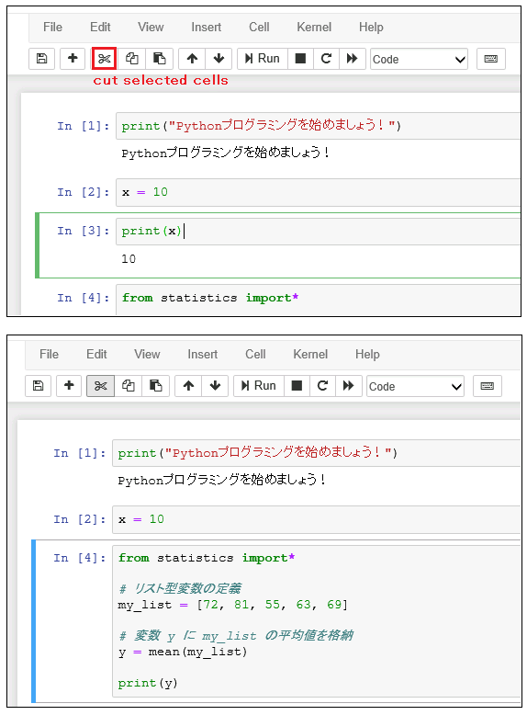Open Kernel menu in the top notebook

click(x=314, y=28)
